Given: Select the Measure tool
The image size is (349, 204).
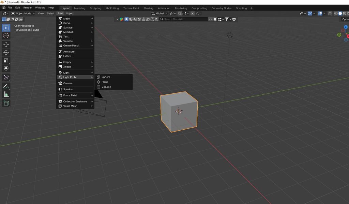Looking at the screenshot, I should click(6, 94).
